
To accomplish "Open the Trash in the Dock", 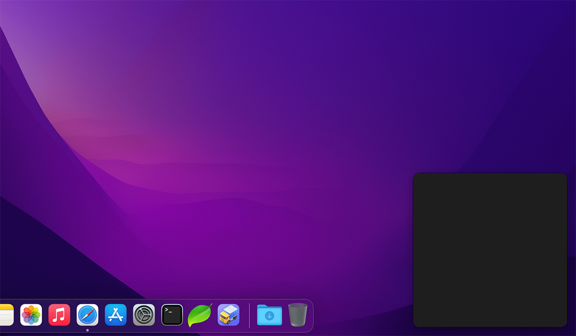I will [x=298, y=315].
